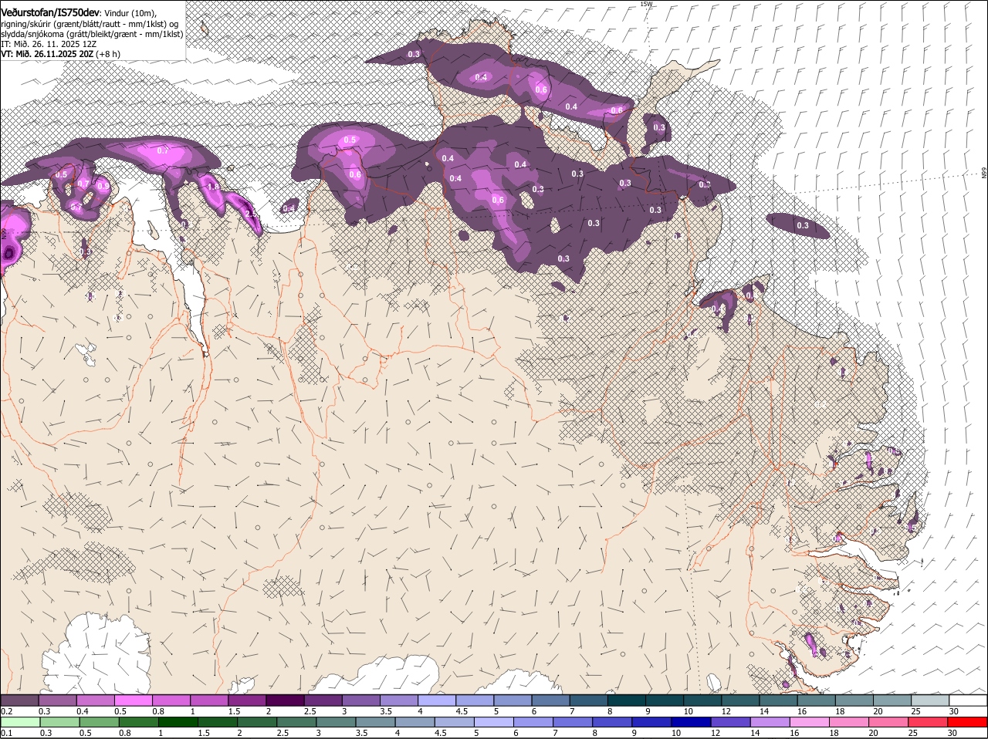
Task: Select the rain scale 0.3–0.5 swatch
Action: pyautogui.click(x=58, y=722)
